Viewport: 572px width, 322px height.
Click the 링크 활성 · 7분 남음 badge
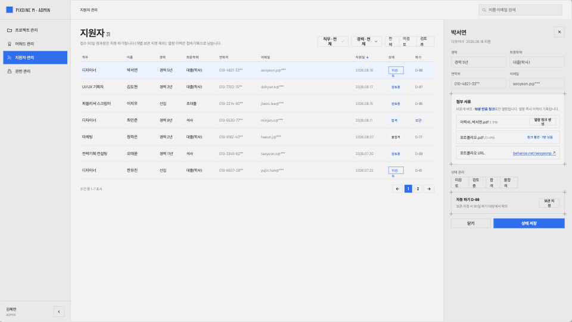coord(540,137)
